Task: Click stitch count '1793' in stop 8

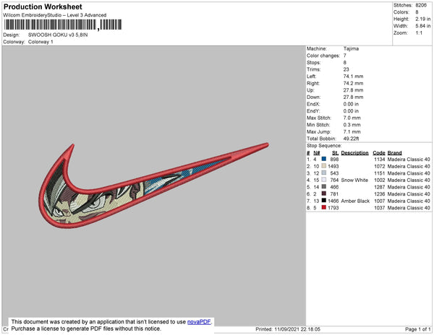Action: tap(333, 208)
